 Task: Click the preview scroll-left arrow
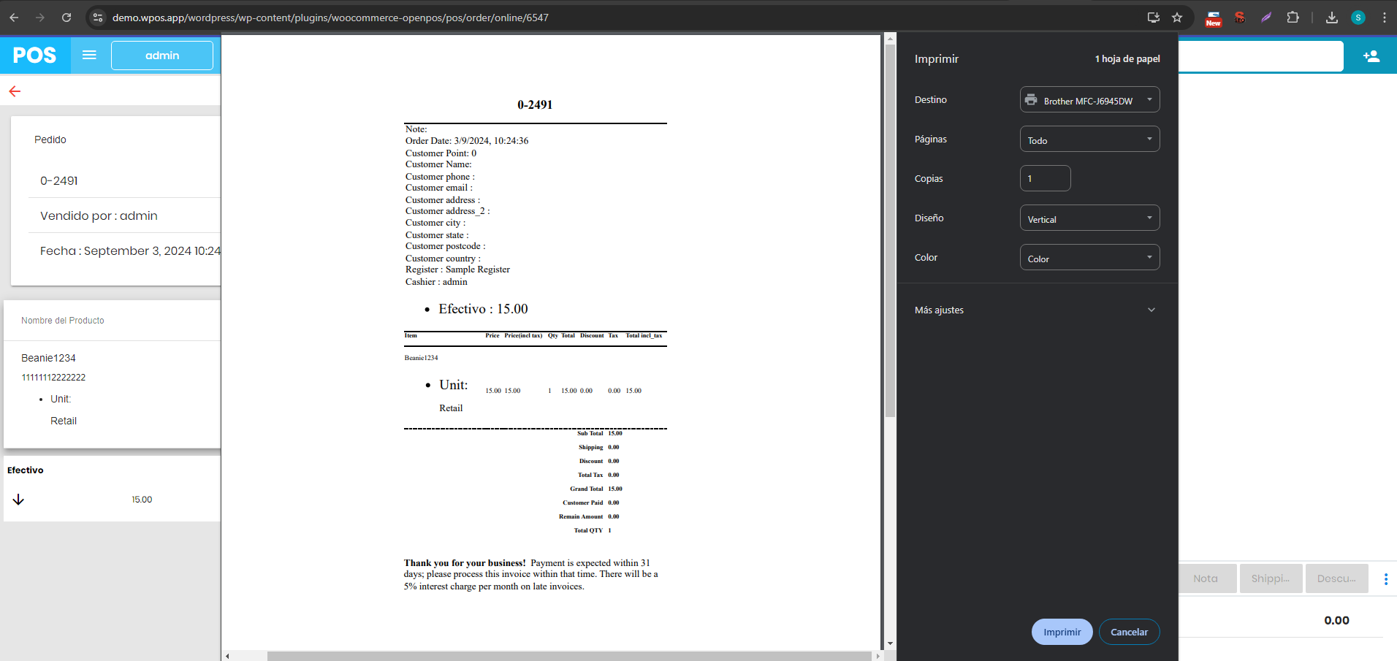click(227, 656)
